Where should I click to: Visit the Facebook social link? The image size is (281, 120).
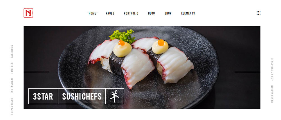tap(12, 52)
